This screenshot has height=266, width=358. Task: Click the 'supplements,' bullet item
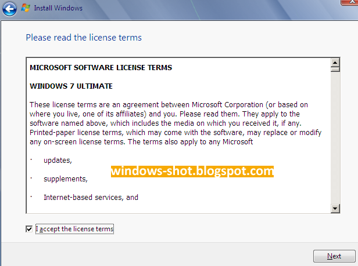(66, 179)
